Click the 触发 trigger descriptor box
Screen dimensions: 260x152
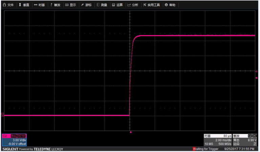tap(245, 140)
